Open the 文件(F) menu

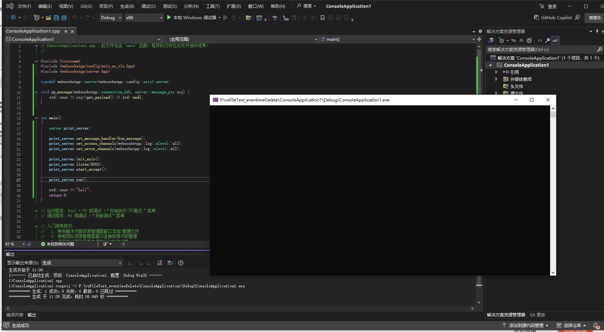point(24,6)
